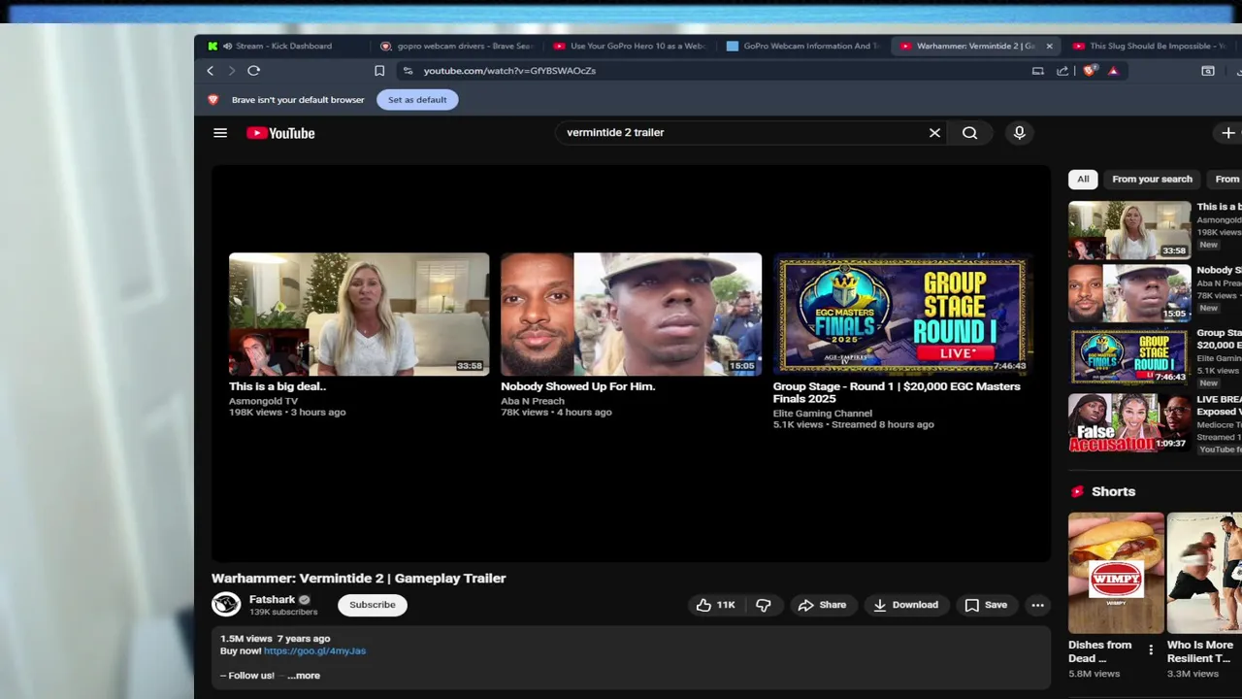Bookmark this page with the bookmark icon
Viewport: 1242px width, 699px height.
coord(379,71)
